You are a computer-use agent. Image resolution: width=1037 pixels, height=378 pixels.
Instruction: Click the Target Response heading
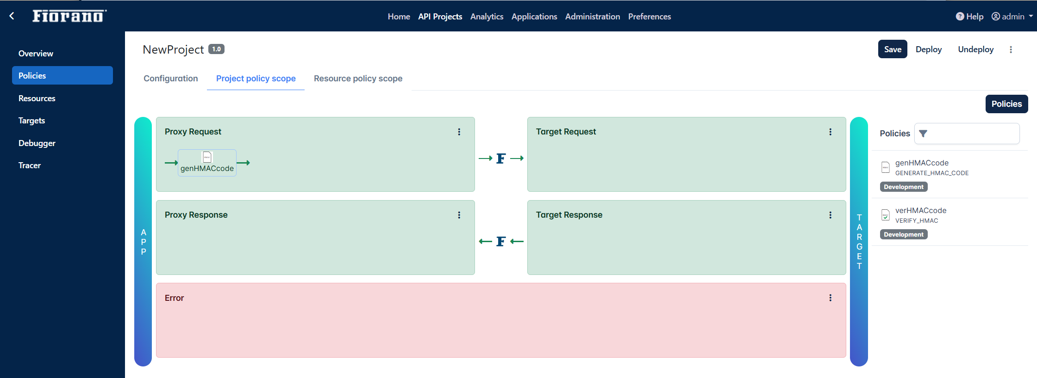tap(569, 215)
